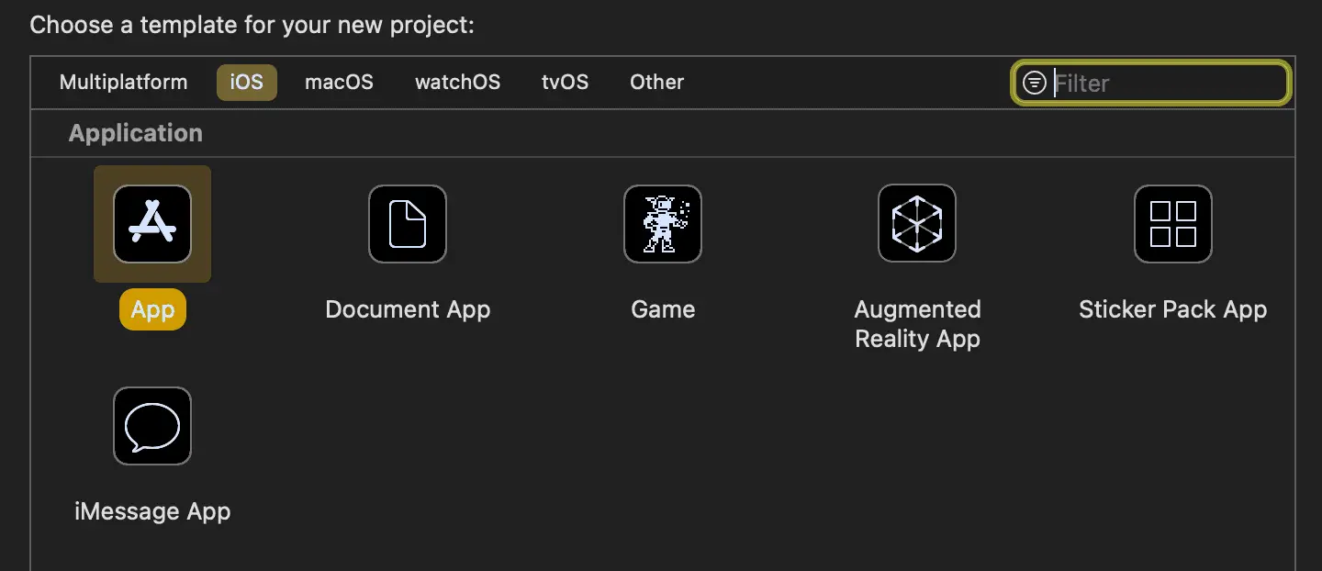This screenshot has width=1322, height=571.
Task: Pick the Game template icon
Action: click(x=663, y=224)
